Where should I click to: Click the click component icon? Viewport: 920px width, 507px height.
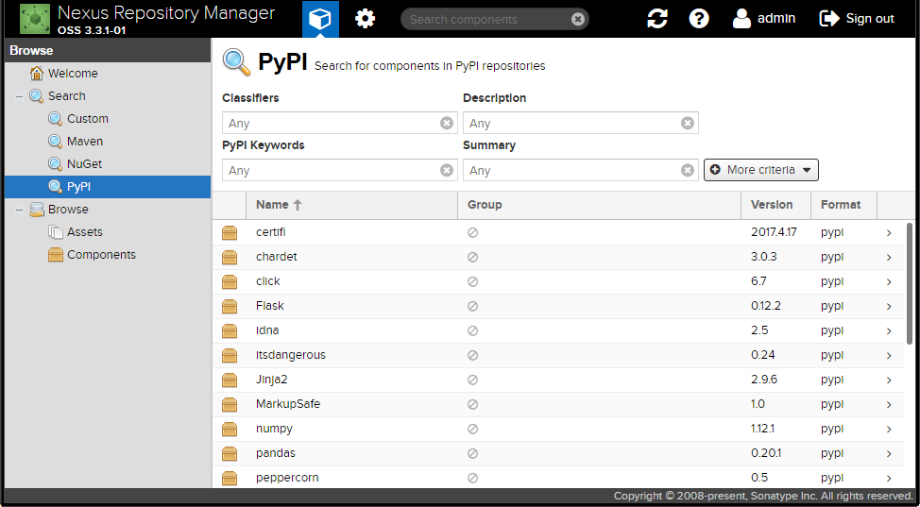(230, 282)
